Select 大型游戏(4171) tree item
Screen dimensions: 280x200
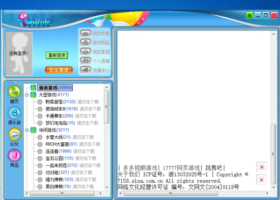click(x=54, y=95)
